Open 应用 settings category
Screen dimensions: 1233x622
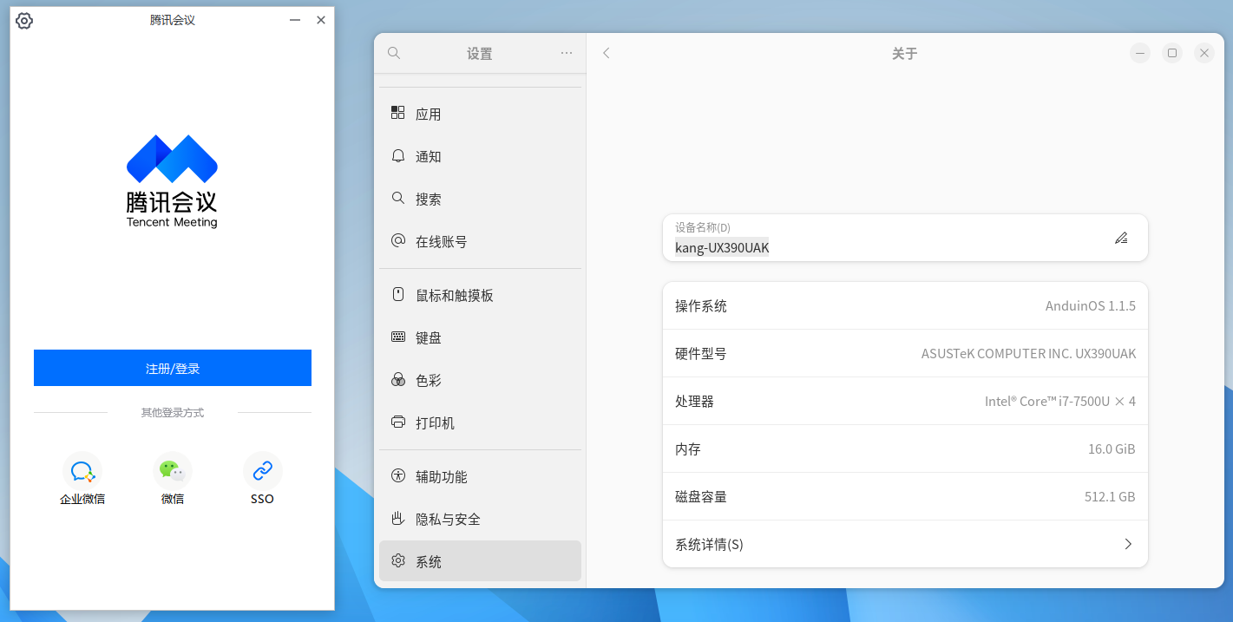click(480, 114)
